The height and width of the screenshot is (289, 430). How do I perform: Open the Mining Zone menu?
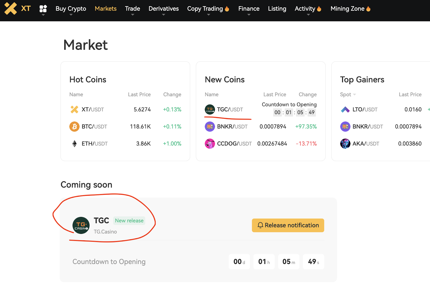click(347, 9)
